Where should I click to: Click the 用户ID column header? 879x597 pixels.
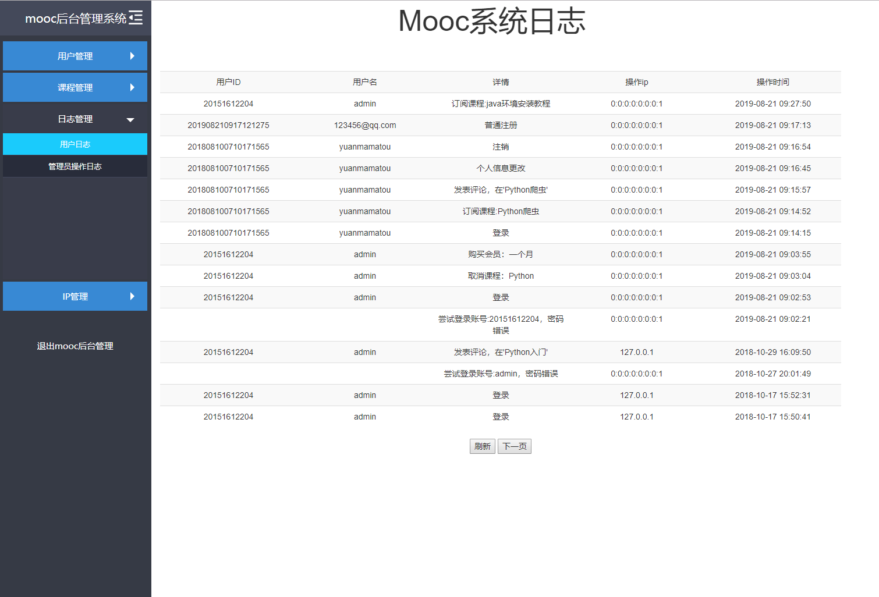coord(228,82)
